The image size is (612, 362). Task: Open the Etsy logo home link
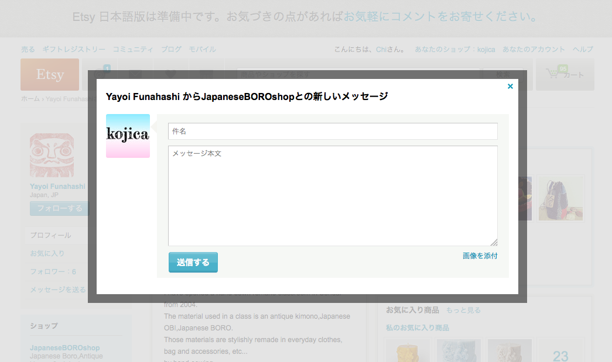(50, 74)
